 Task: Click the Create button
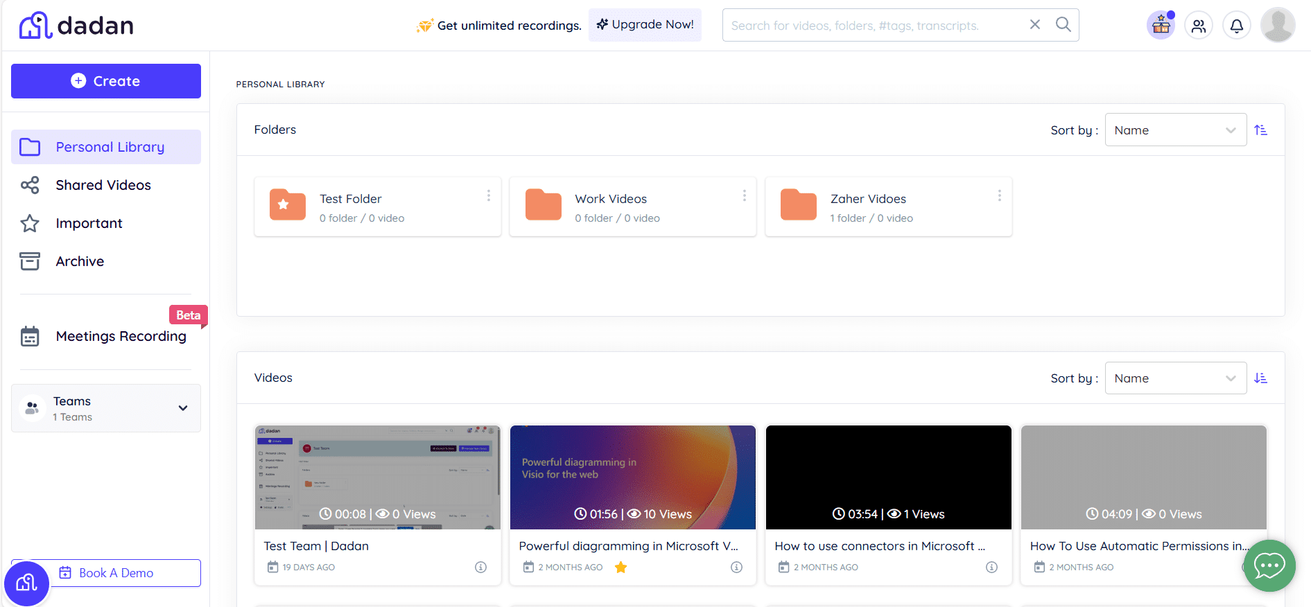(106, 81)
